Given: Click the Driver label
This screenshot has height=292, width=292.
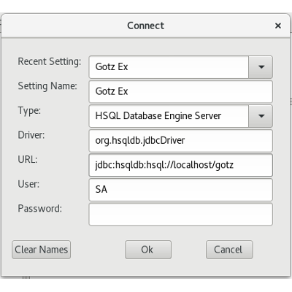Looking at the screenshot, I should click(x=31, y=135).
